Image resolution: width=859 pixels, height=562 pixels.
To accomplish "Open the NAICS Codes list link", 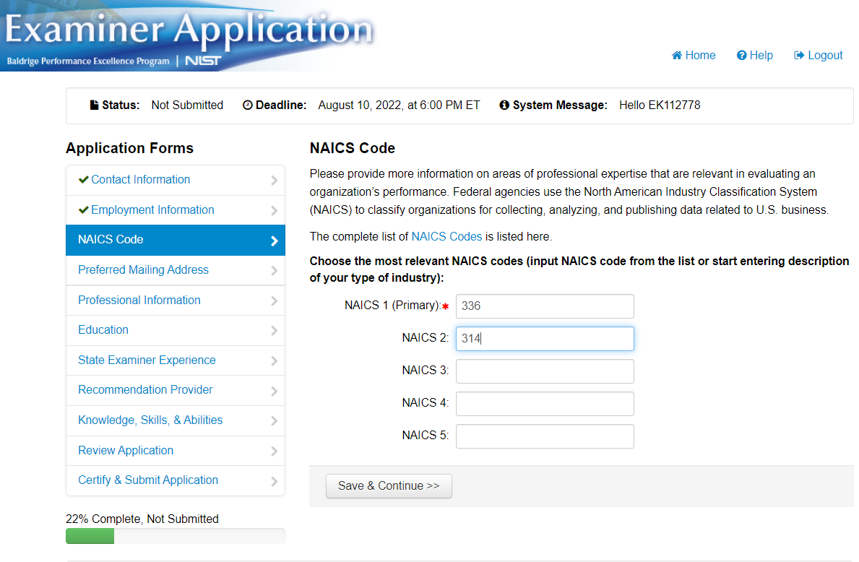I will [x=446, y=237].
